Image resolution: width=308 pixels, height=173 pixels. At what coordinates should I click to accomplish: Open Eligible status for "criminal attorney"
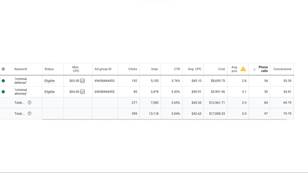click(x=50, y=92)
